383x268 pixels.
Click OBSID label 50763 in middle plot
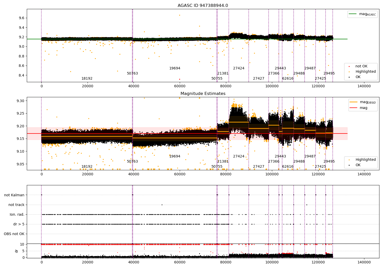pyautogui.click(x=132, y=162)
